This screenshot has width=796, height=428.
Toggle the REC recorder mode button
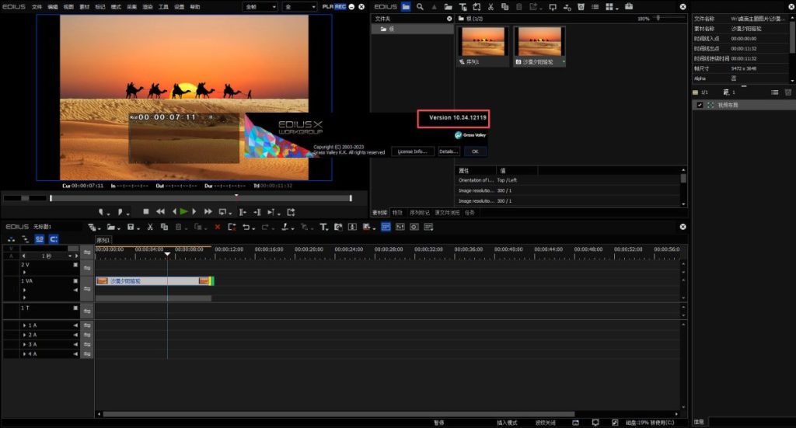[x=340, y=6]
